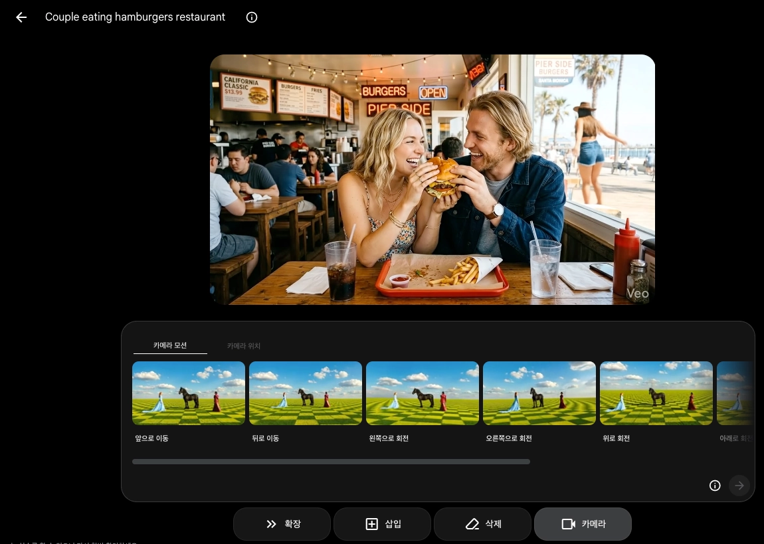Click the 앞으로 이동 label
Viewport: 764px width, 544px height.
click(151, 438)
